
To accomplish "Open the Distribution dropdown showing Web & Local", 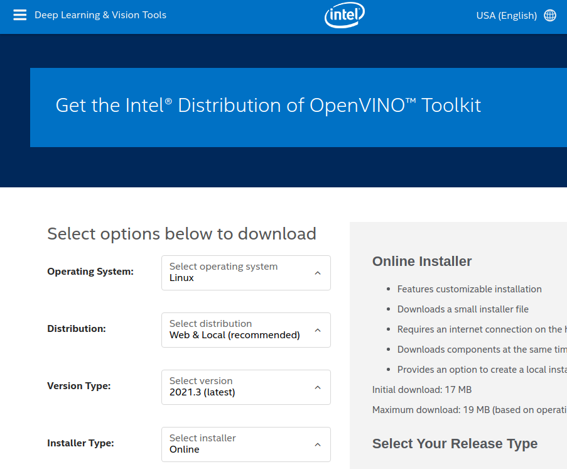I will pos(246,330).
